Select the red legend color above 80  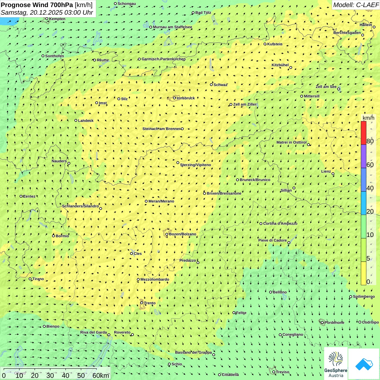[363, 133]
